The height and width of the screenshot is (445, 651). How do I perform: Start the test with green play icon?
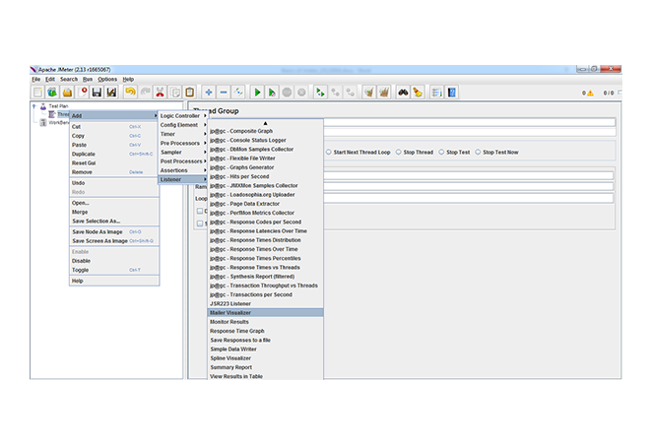click(x=257, y=93)
